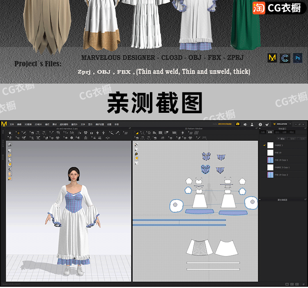
Task: Collapse the property editor panel arrow
Action: coord(260,199)
